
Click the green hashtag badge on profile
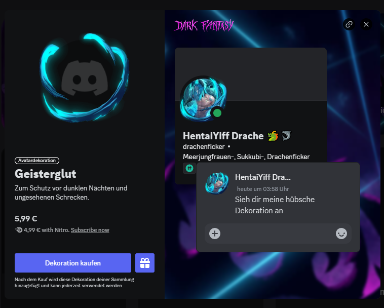[x=189, y=168]
